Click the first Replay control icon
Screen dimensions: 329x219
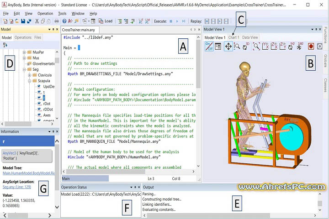[207, 21]
